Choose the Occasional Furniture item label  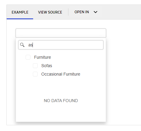coord(61,74)
